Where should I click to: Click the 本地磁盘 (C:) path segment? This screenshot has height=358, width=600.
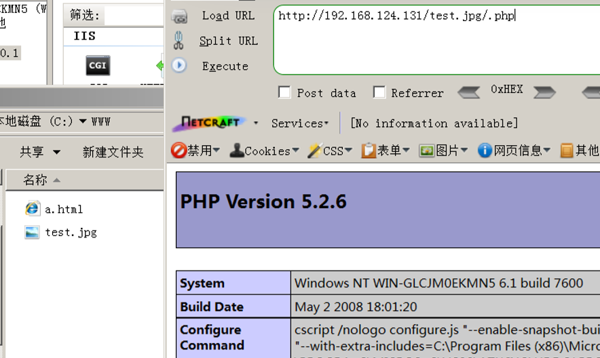37,121
